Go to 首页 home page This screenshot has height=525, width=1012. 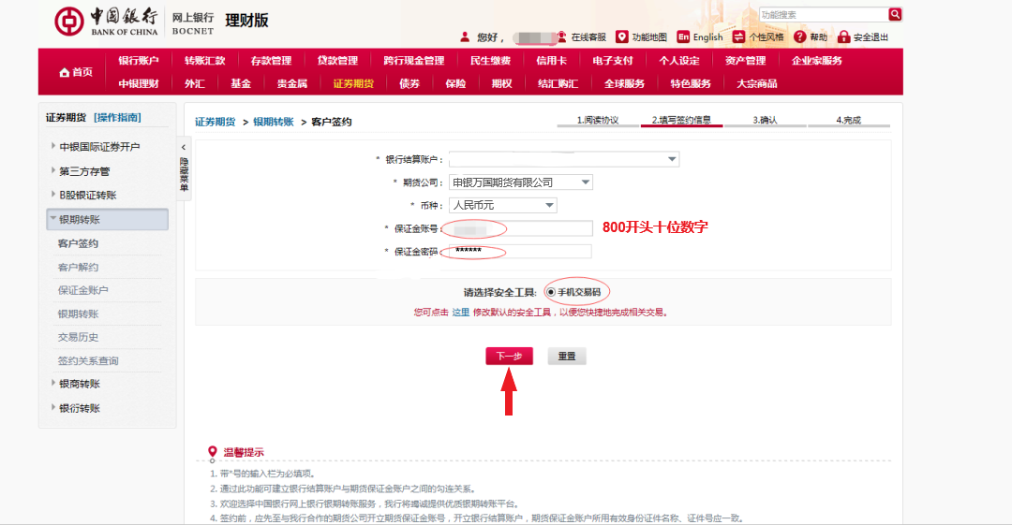pyautogui.click(x=76, y=72)
